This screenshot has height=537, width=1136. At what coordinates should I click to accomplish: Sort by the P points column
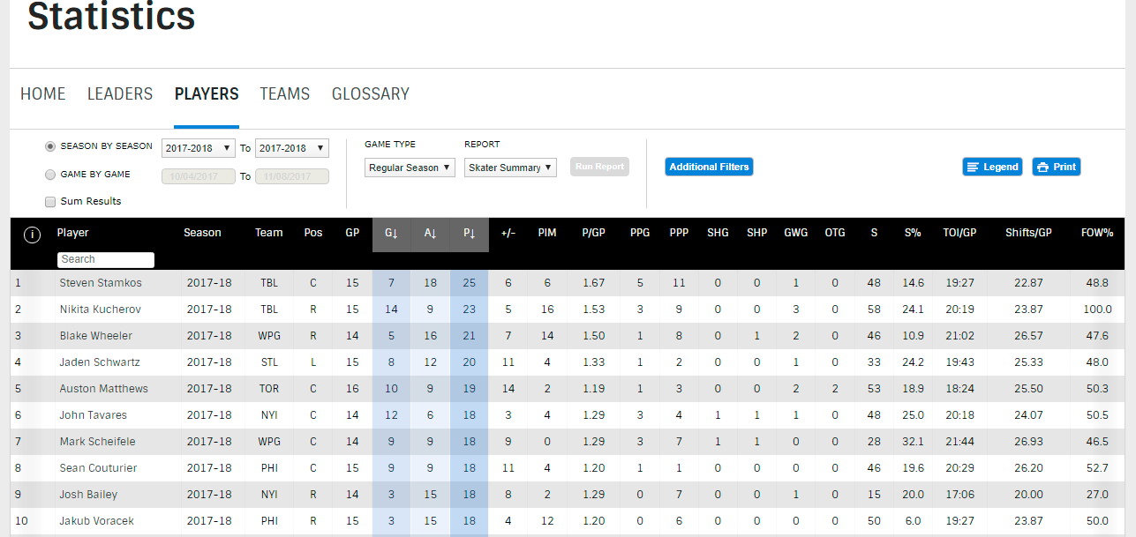pyautogui.click(x=470, y=234)
